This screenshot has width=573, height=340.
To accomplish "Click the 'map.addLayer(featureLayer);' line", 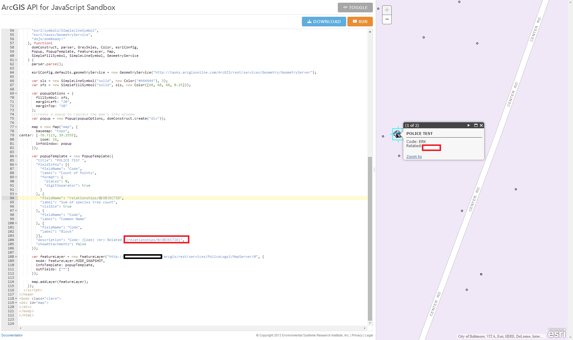I will (60, 282).
